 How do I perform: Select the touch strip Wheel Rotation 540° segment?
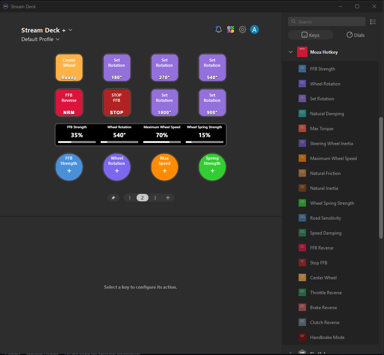click(119, 135)
